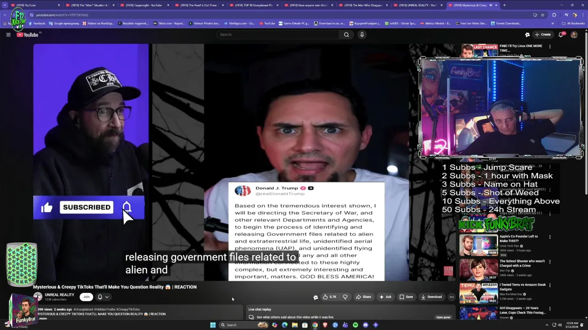This screenshot has height=330, width=588.
Task: Open options for Temu vs Amazon video
Action: (x=549, y=285)
